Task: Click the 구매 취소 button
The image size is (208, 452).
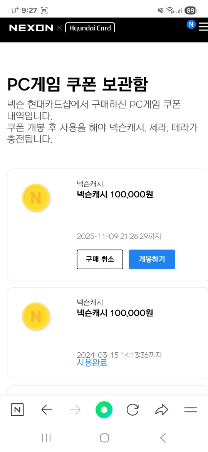Action: tap(100, 259)
